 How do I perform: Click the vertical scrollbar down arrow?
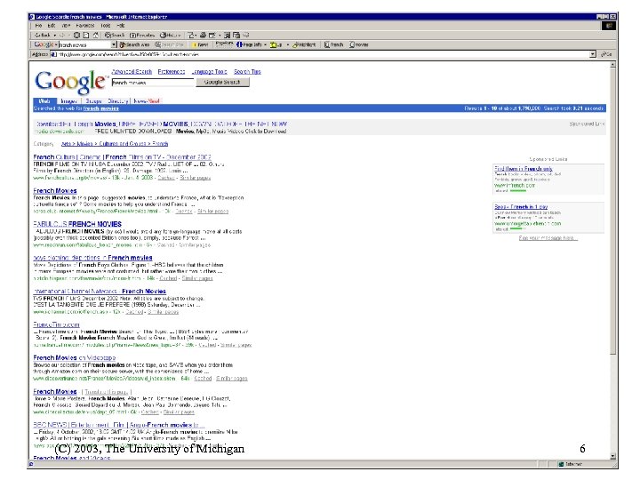point(612,456)
